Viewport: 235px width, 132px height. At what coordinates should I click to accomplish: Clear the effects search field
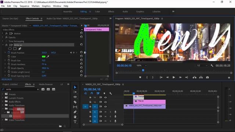coord(38,89)
